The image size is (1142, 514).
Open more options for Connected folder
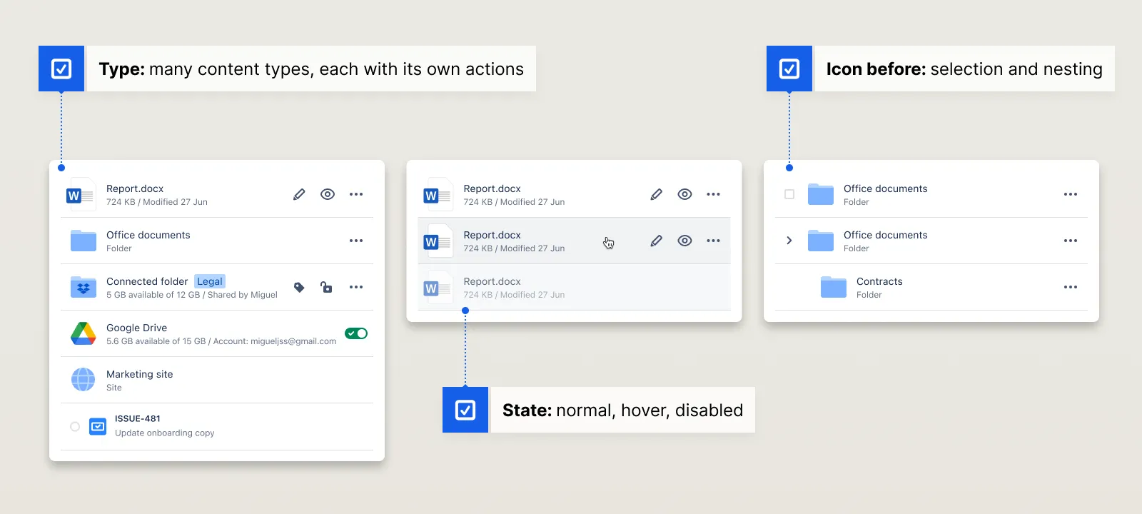(356, 287)
